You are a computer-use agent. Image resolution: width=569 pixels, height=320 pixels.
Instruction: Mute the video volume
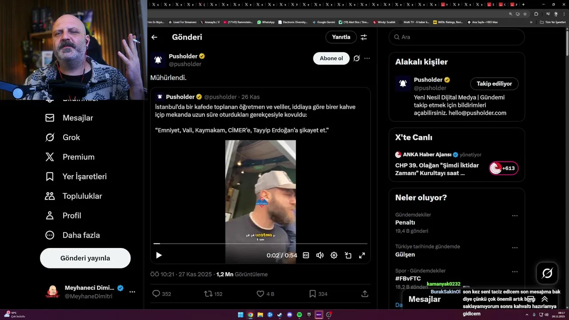coord(320,255)
